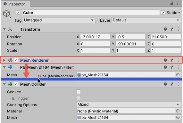Collapse the Mesh Filter component foldout
This screenshot has width=183, height=123.
(4, 67)
